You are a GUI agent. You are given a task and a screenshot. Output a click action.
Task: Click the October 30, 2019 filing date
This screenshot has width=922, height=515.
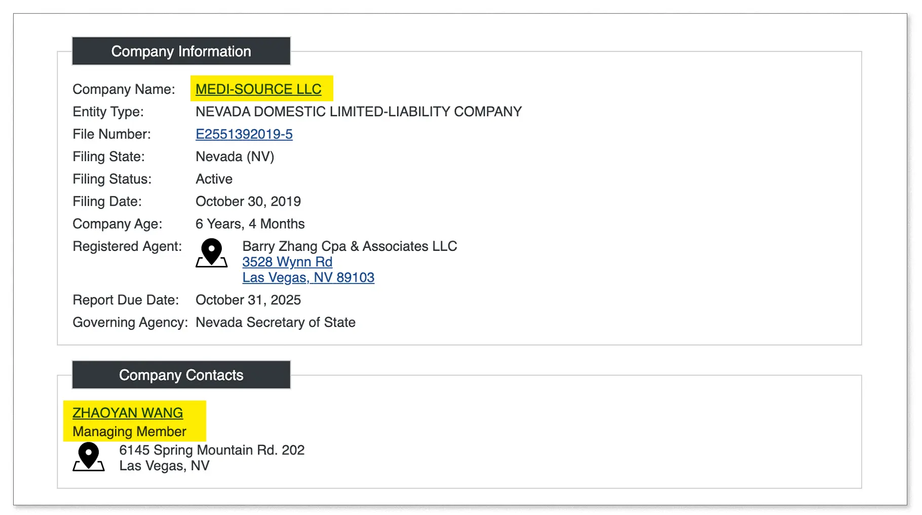click(248, 202)
